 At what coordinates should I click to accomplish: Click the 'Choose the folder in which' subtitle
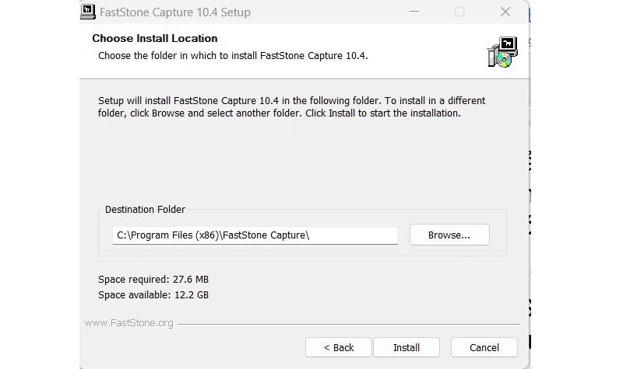pos(233,56)
